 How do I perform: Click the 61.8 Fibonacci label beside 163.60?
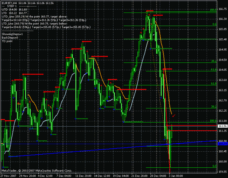[214, 84]
